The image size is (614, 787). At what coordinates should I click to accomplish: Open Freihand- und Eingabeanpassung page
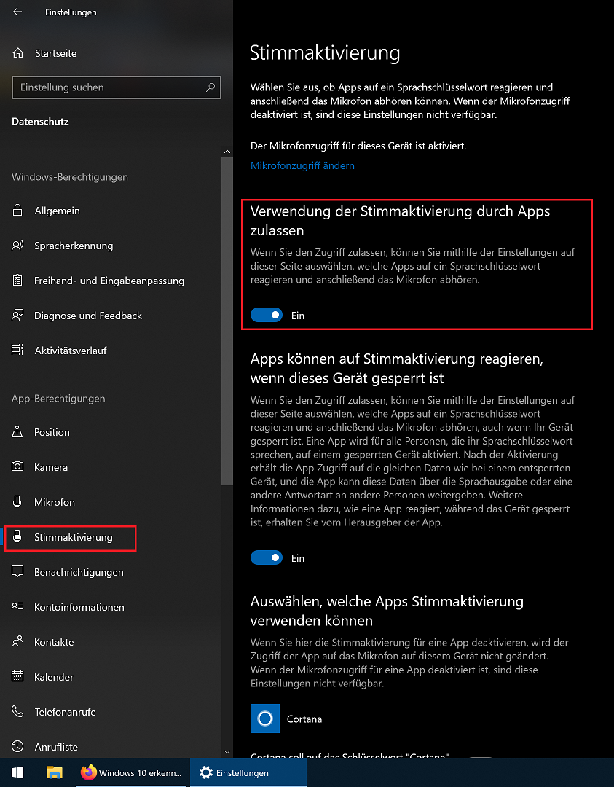(111, 281)
